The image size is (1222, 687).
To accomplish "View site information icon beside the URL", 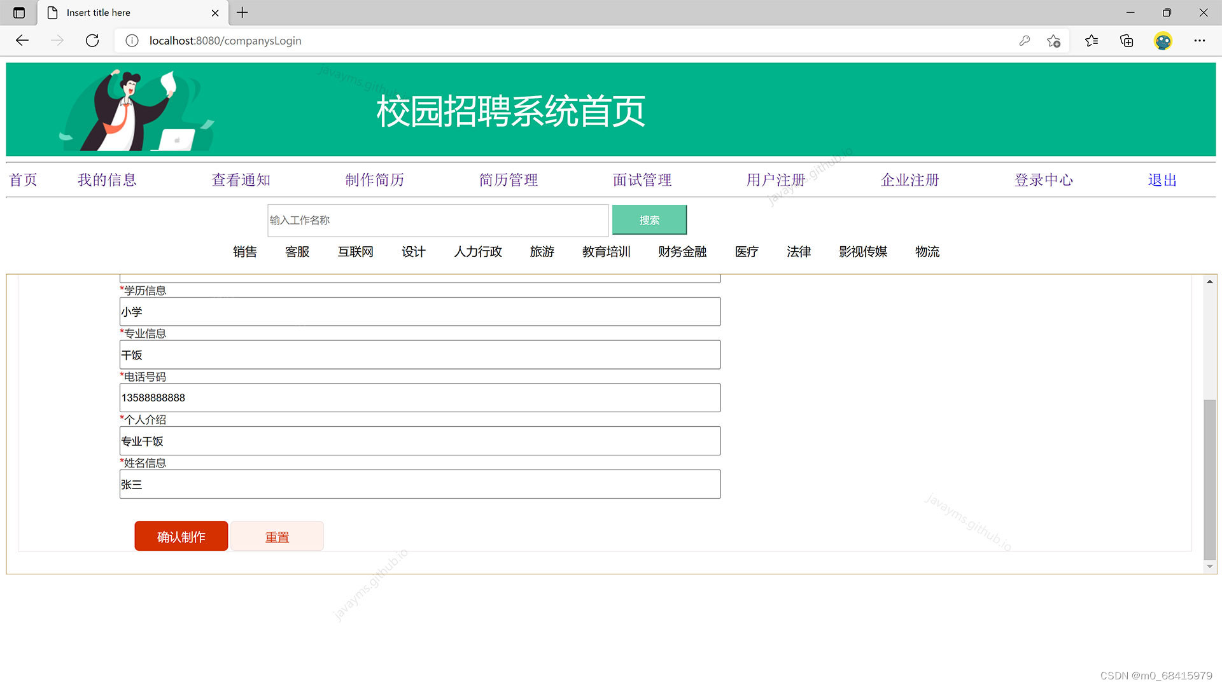I will click(132, 40).
